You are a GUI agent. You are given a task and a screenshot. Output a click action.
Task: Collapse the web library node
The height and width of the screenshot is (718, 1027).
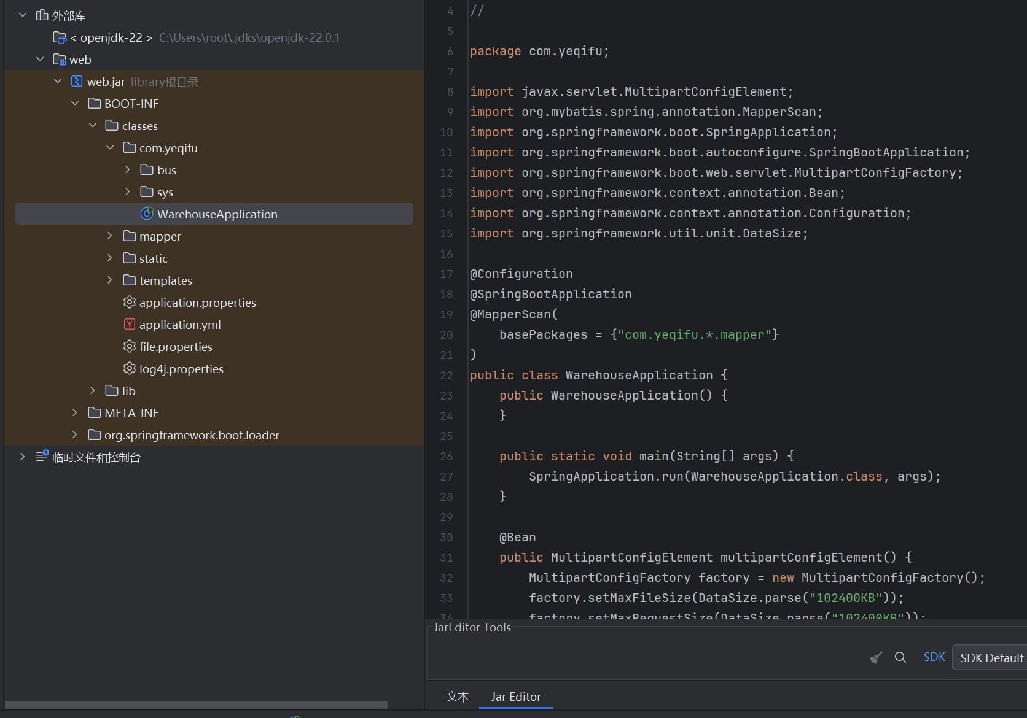40,59
